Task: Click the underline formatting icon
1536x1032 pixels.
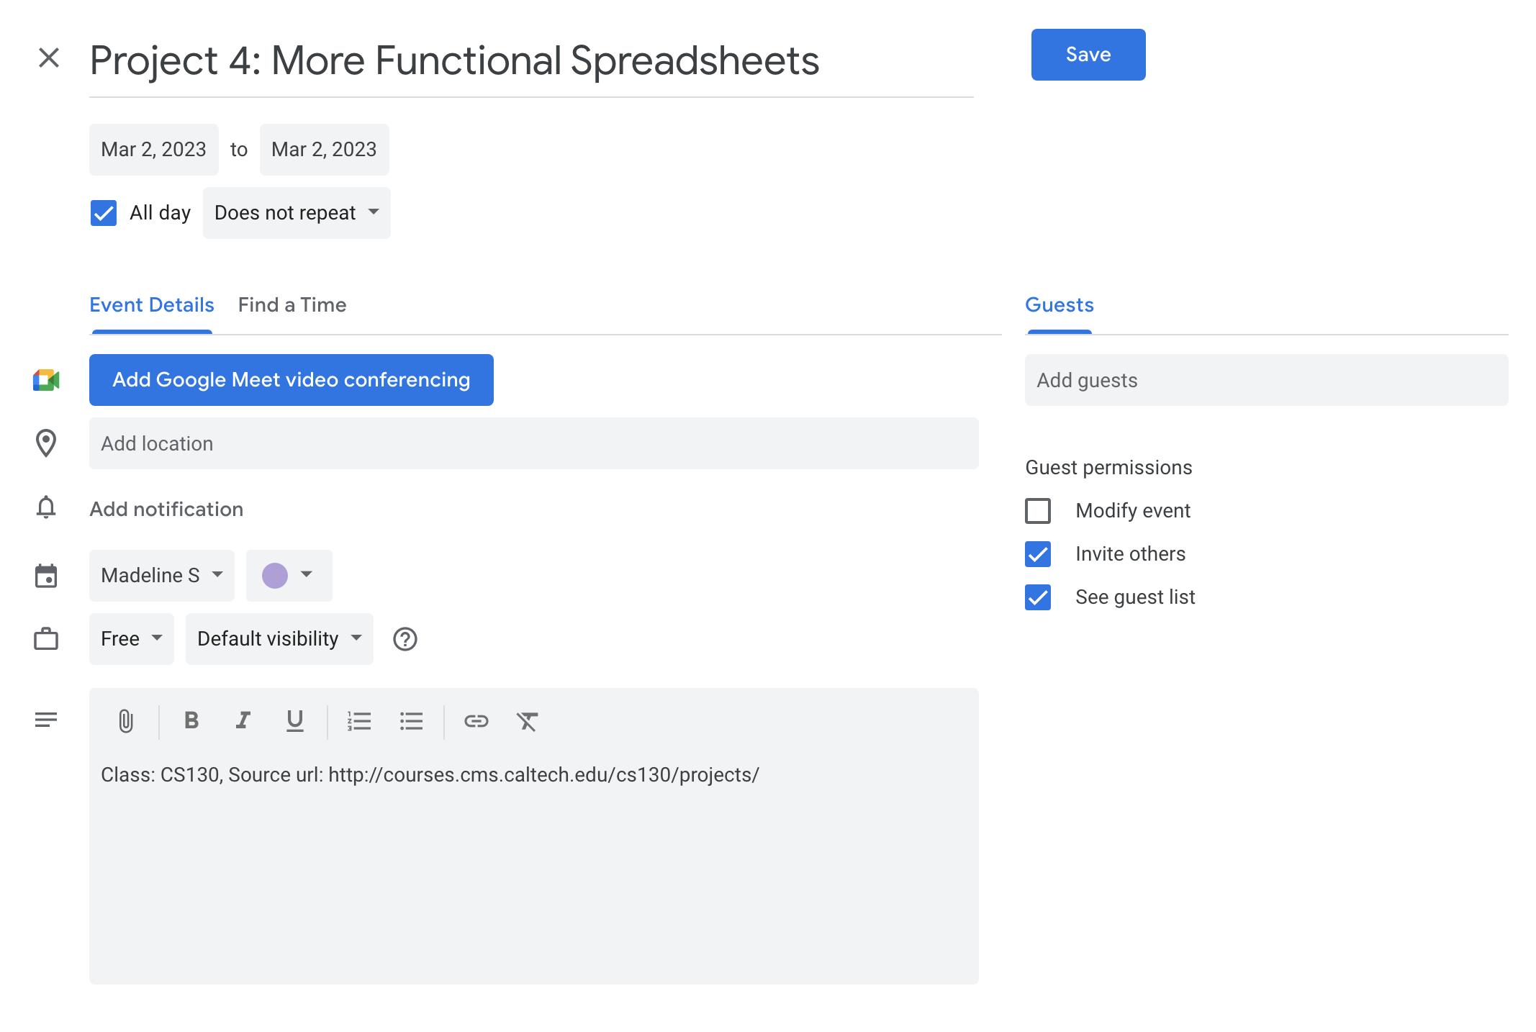Action: [x=294, y=720]
